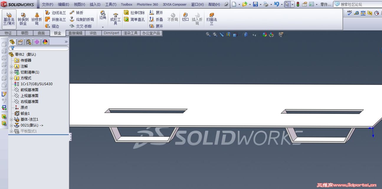The image size is (382, 189).
Task: Click the 转换到钣金 convert to sheet metal tool
Action: 23,19
